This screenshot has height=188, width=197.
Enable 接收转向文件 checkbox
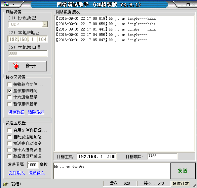(x=9, y=84)
